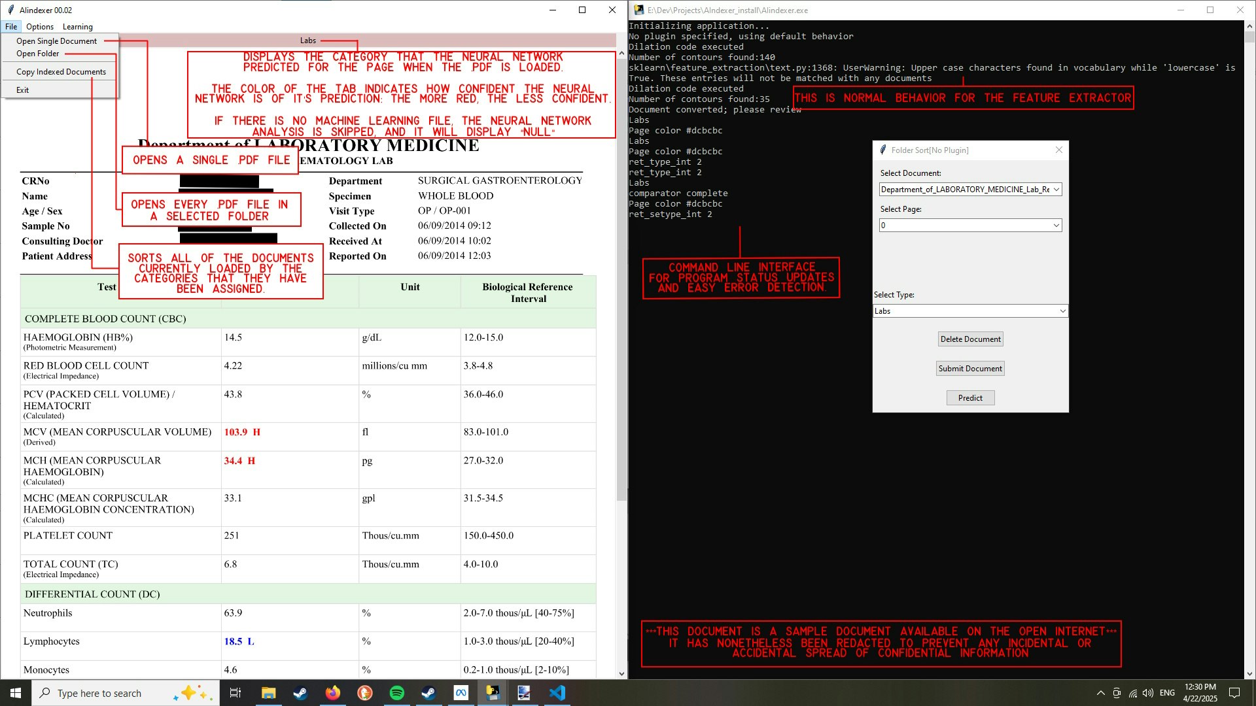This screenshot has width=1256, height=706.
Task: Open Firefox from the taskbar
Action: coord(333,693)
